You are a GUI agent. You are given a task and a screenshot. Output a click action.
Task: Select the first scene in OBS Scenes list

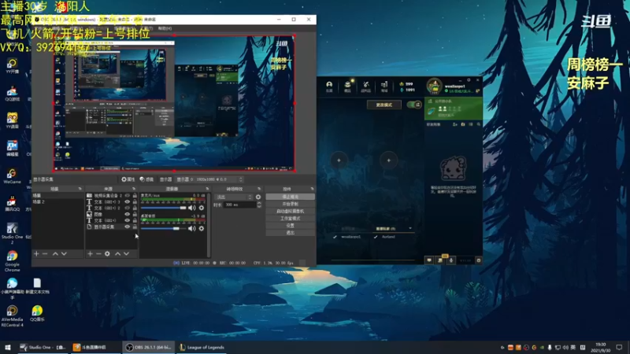click(57, 195)
